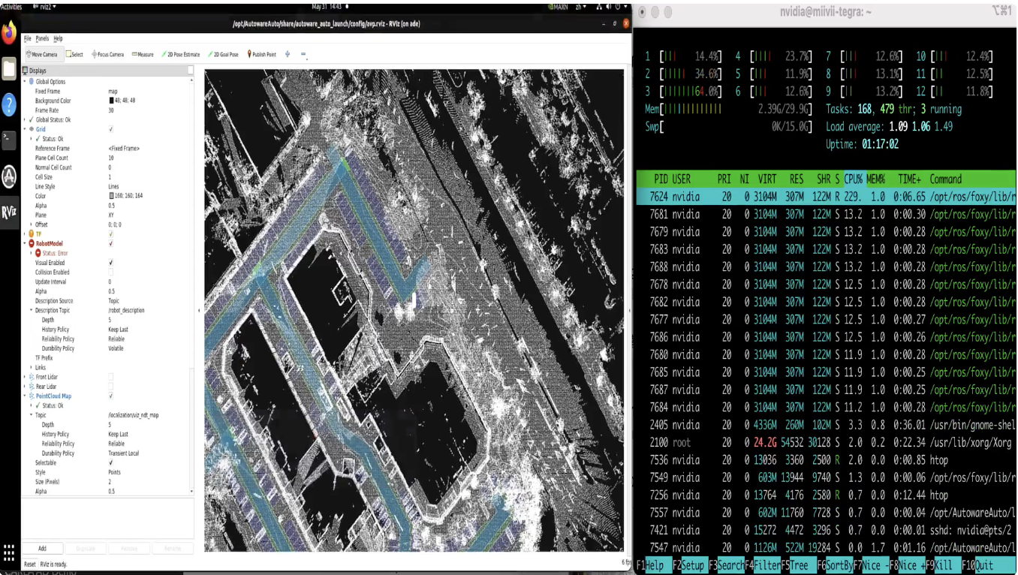Collapse the PointCloud Map node
The image size is (1018, 575).
click(x=25, y=396)
